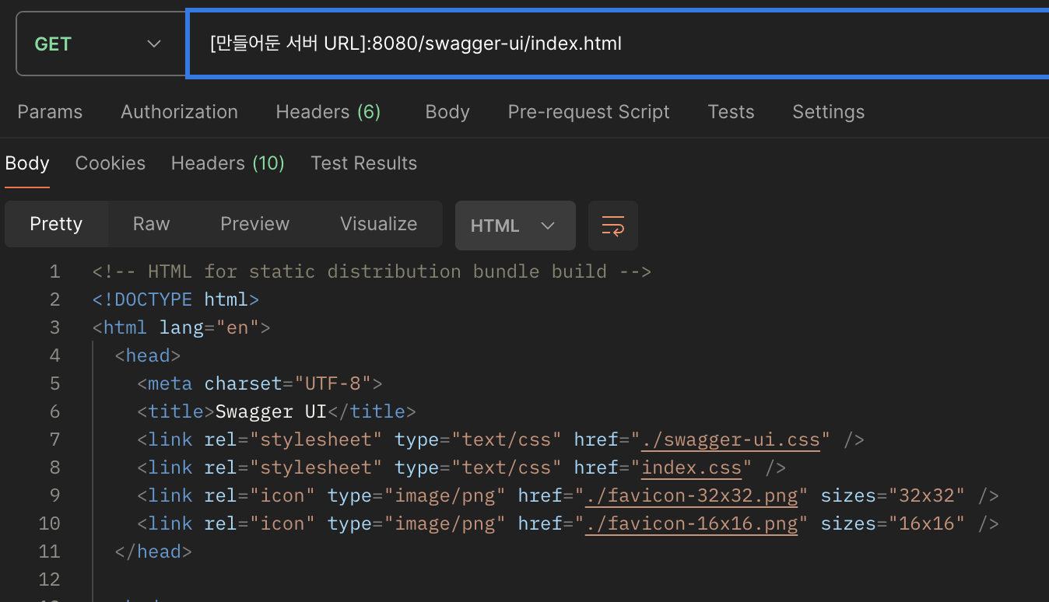The image size is (1049, 602).
Task: Click the request URL input field
Action: click(618, 44)
